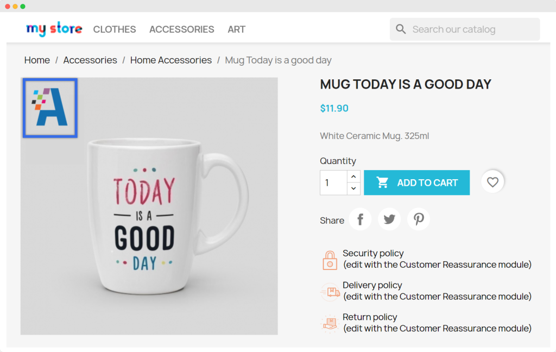This screenshot has width=556, height=352.
Task: Open the Art menu
Action: pyautogui.click(x=237, y=29)
